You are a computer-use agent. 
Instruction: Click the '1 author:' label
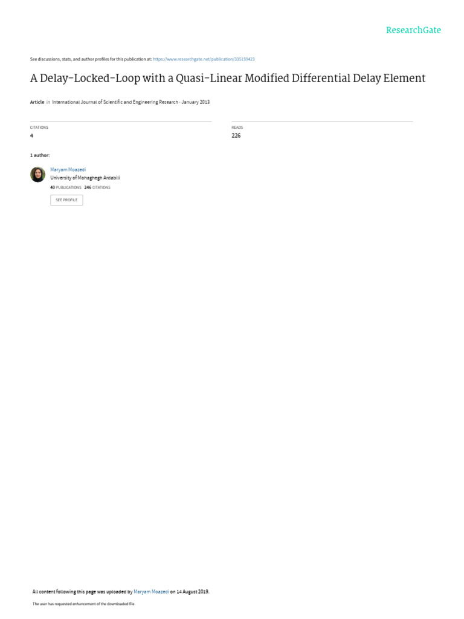(40, 155)
